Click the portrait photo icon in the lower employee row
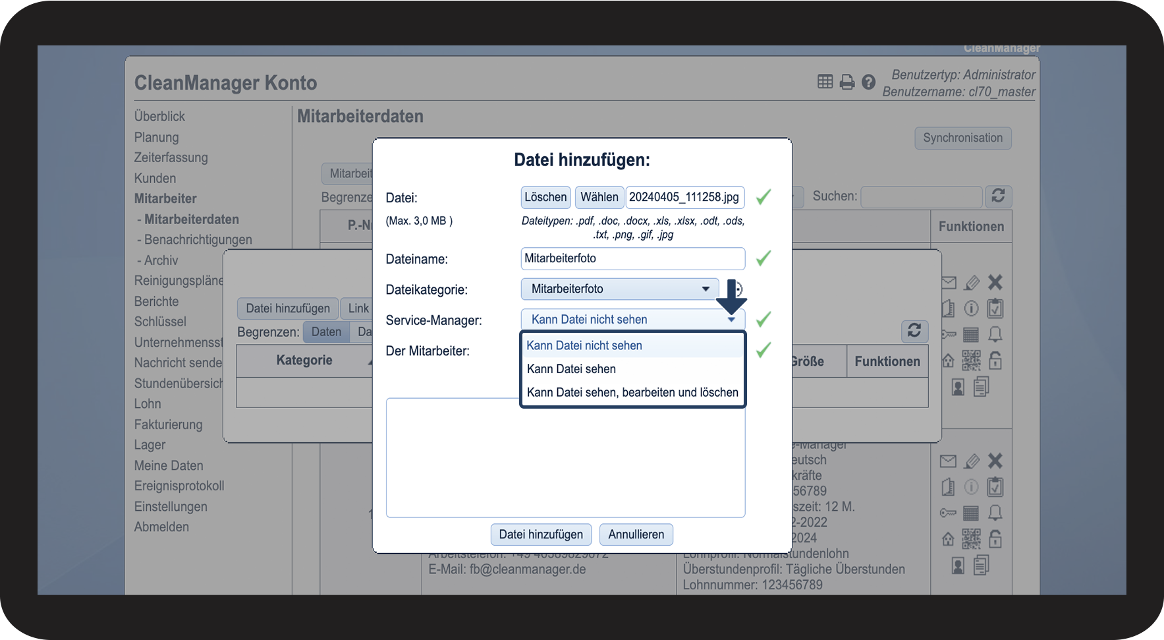This screenshot has width=1164, height=640. coord(958,566)
